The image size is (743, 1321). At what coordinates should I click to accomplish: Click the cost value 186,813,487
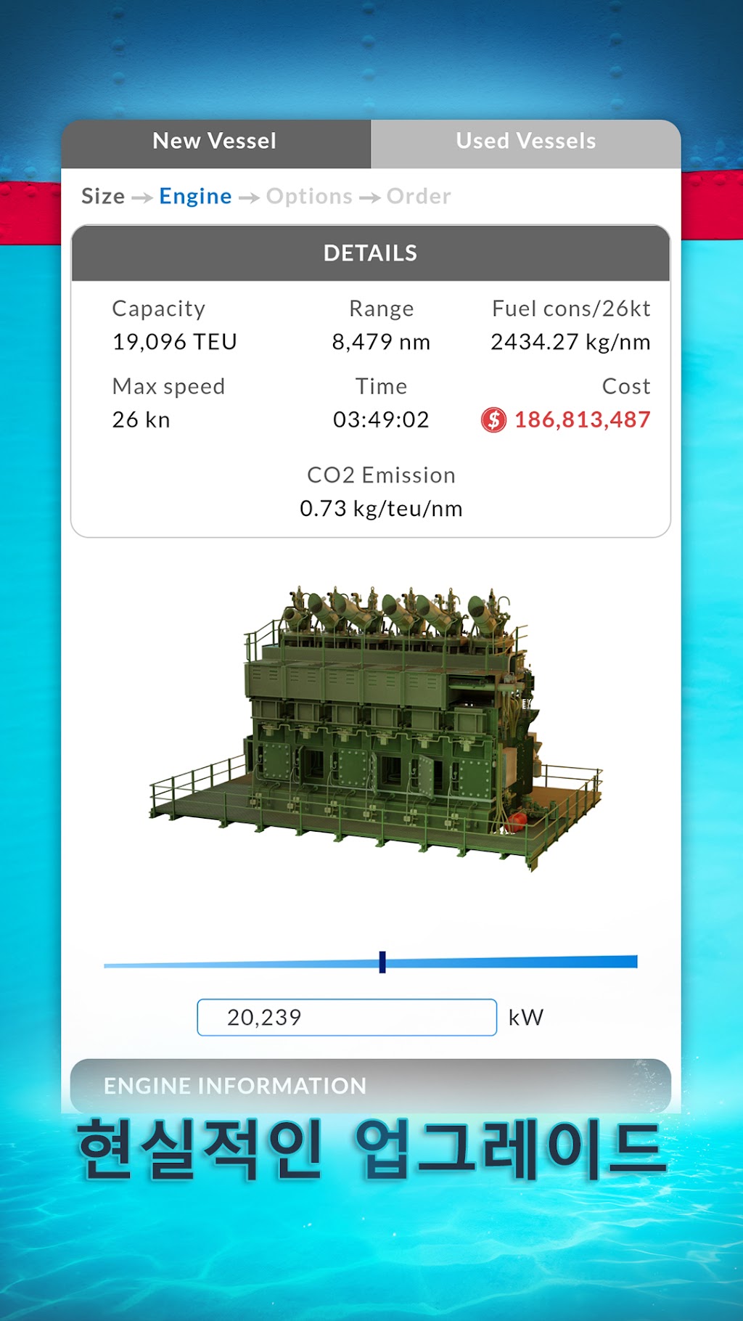point(582,420)
